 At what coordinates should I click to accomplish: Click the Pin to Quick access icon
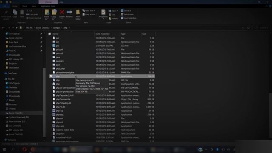(x=6, y=12)
